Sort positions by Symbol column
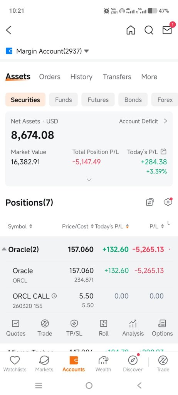Viewport: 178px width, 395px height. (x=20, y=226)
